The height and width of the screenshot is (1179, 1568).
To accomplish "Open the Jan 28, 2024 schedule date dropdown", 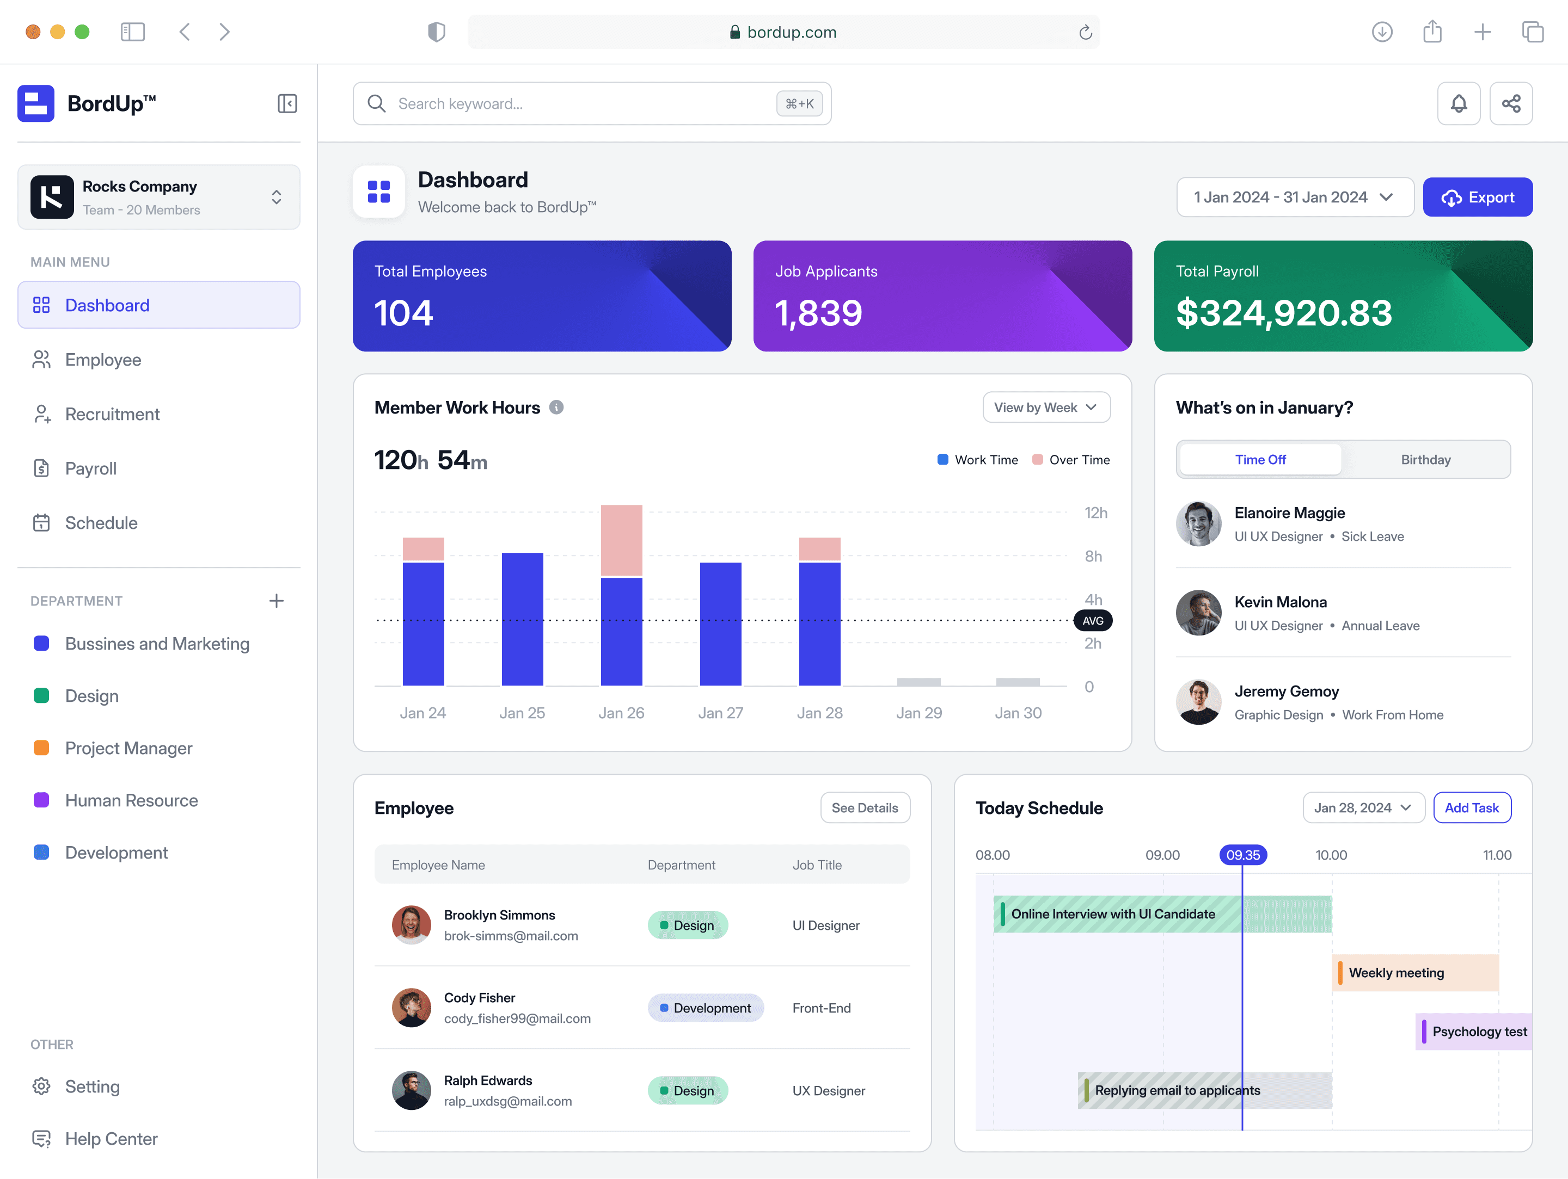I will (x=1362, y=808).
